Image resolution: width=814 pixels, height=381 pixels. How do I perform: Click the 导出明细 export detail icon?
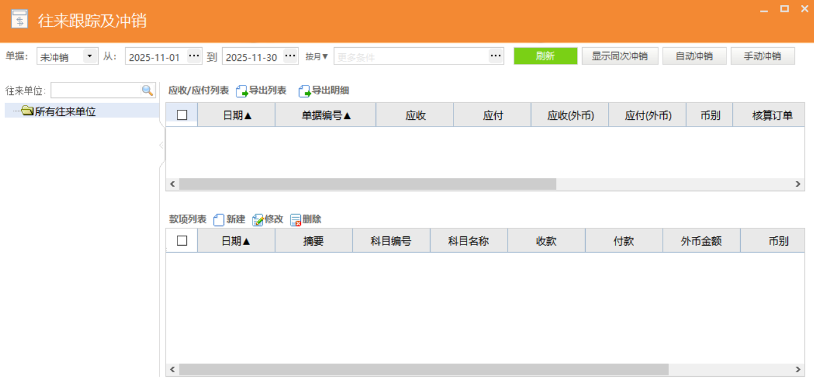click(x=304, y=90)
